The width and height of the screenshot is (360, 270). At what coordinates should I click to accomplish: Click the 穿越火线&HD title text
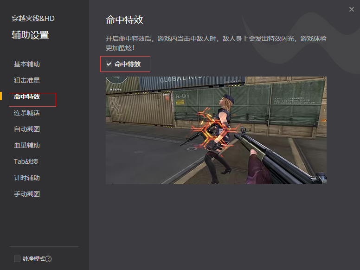pyautogui.click(x=33, y=19)
